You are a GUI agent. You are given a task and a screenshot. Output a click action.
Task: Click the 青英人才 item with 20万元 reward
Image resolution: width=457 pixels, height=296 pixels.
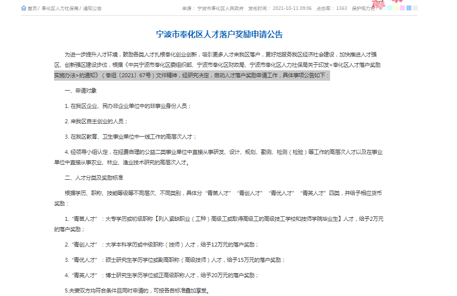(162, 275)
